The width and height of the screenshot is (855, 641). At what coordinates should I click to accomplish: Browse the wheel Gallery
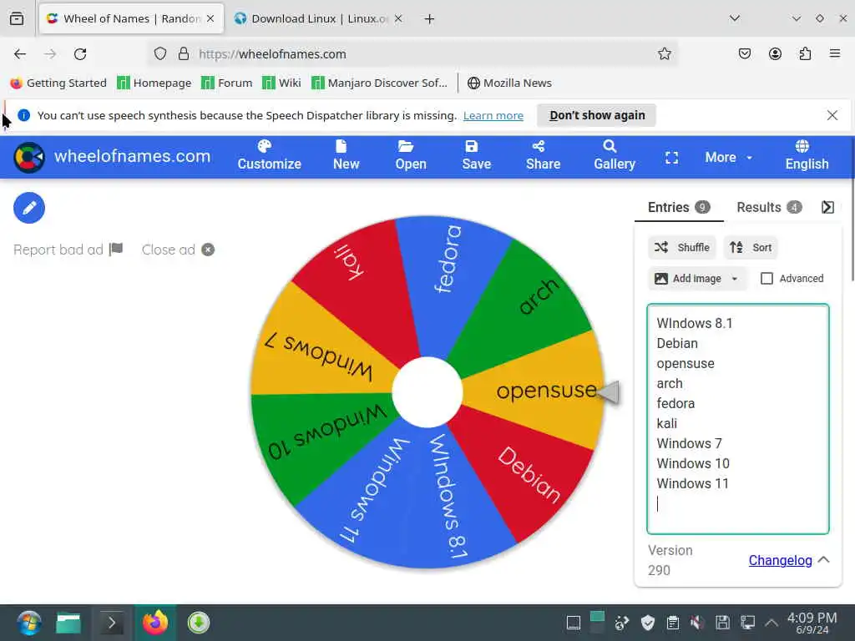click(x=615, y=156)
